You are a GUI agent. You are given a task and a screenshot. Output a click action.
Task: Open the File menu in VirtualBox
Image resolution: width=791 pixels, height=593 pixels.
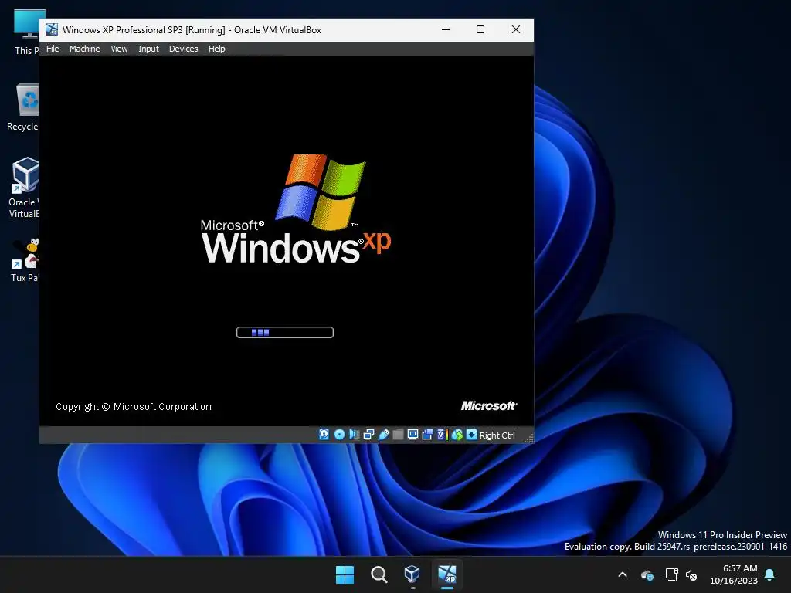coord(53,49)
